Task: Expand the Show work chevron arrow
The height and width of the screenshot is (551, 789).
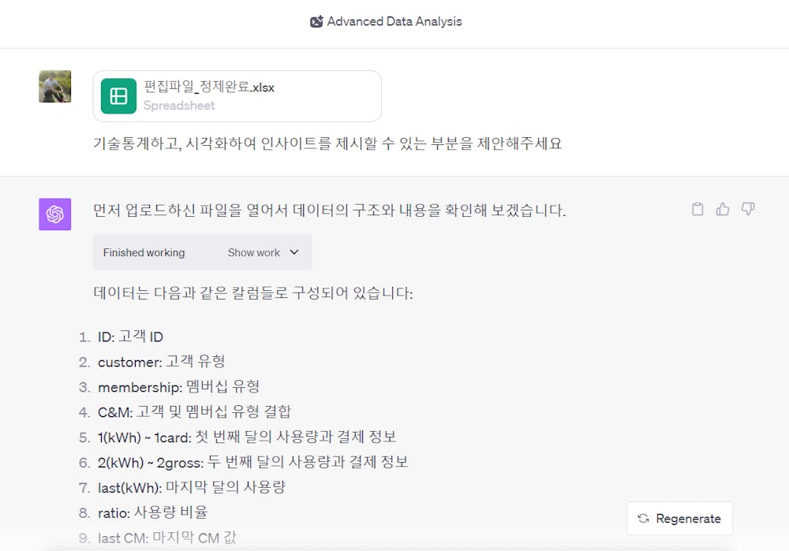Action: point(295,252)
